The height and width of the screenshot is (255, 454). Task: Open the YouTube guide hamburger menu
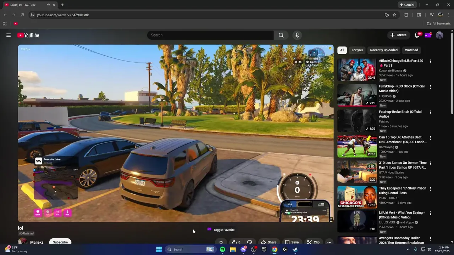coord(9,35)
